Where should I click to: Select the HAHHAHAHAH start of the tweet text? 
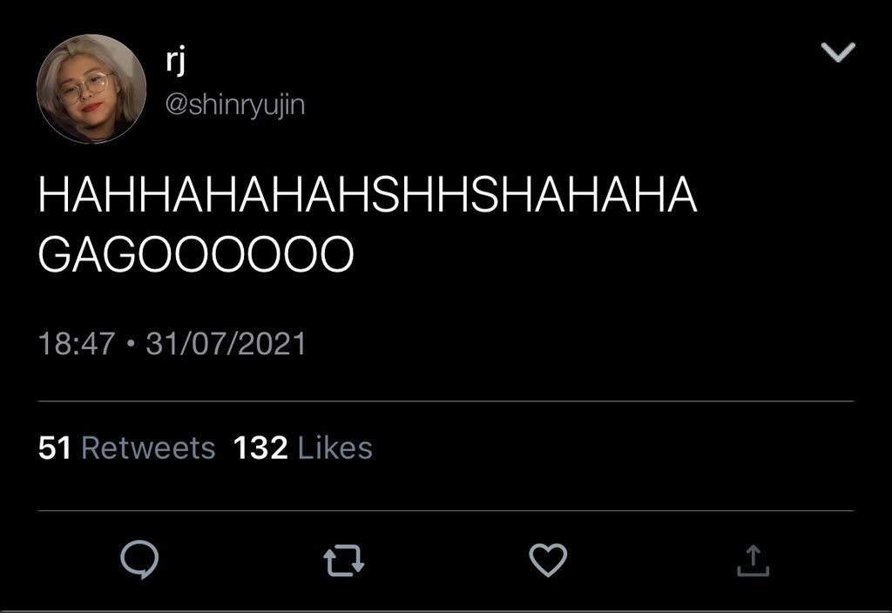tap(204, 194)
